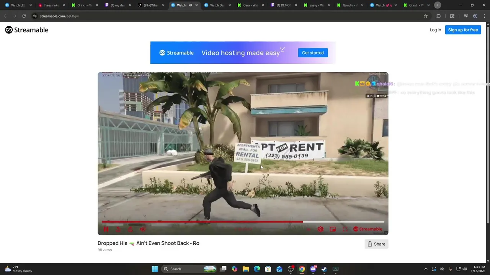This screenshot has height=275, width=490.
Task: Rewind the video with the back-skip icon
Action: 118,229
